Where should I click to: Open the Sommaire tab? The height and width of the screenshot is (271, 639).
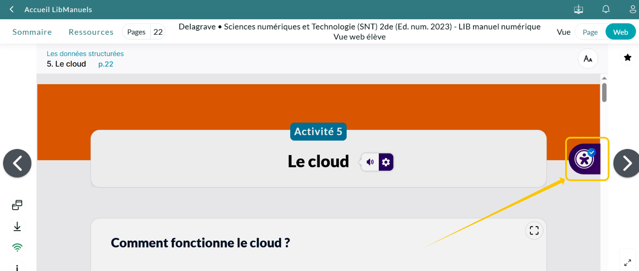point(32,31)
